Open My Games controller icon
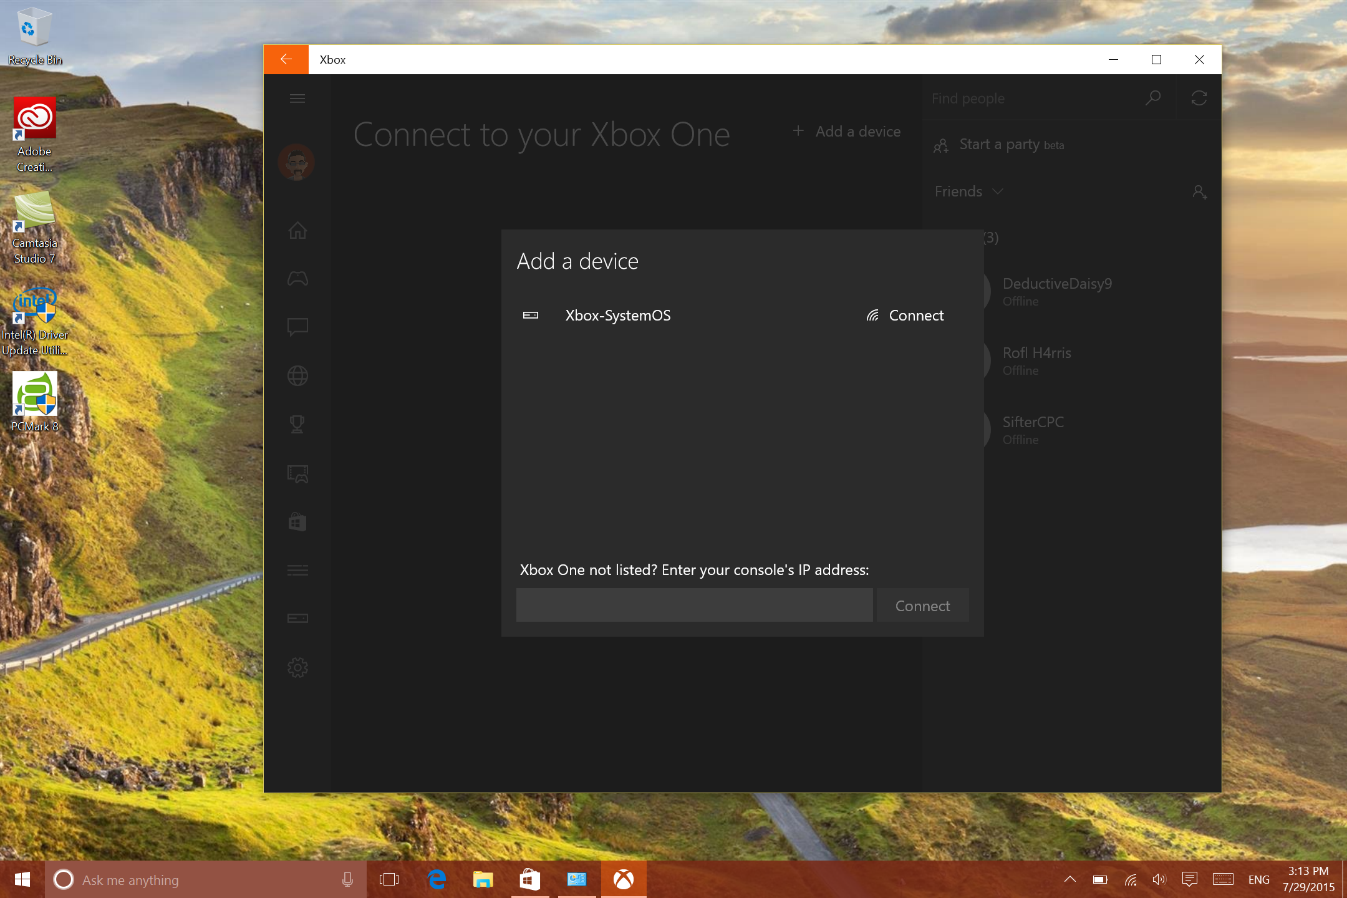The image size is (1347, 898). [x=297, y=278]
